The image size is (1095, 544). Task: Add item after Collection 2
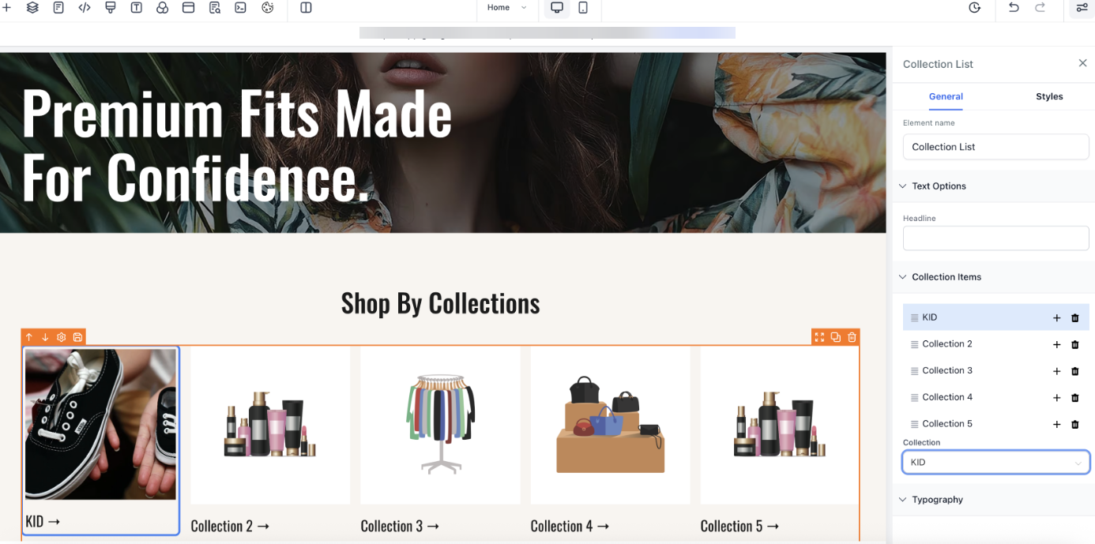(x=1056, y=344)
